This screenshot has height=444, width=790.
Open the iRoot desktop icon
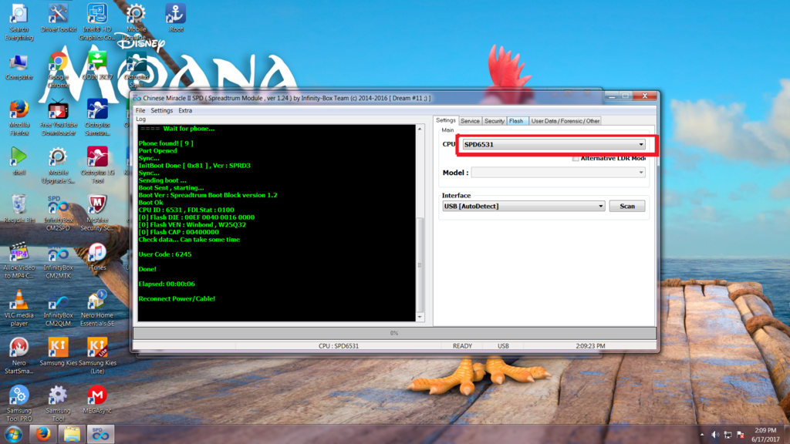pos(175,15)
